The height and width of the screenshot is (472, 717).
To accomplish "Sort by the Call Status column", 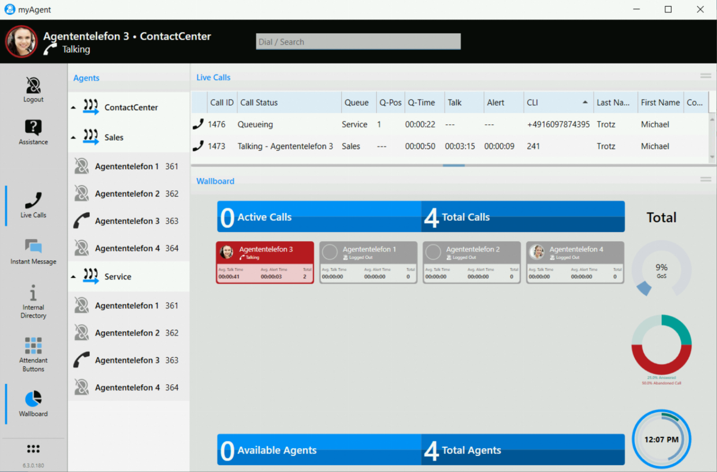I will pyautogui.click(x=289, y=103).
